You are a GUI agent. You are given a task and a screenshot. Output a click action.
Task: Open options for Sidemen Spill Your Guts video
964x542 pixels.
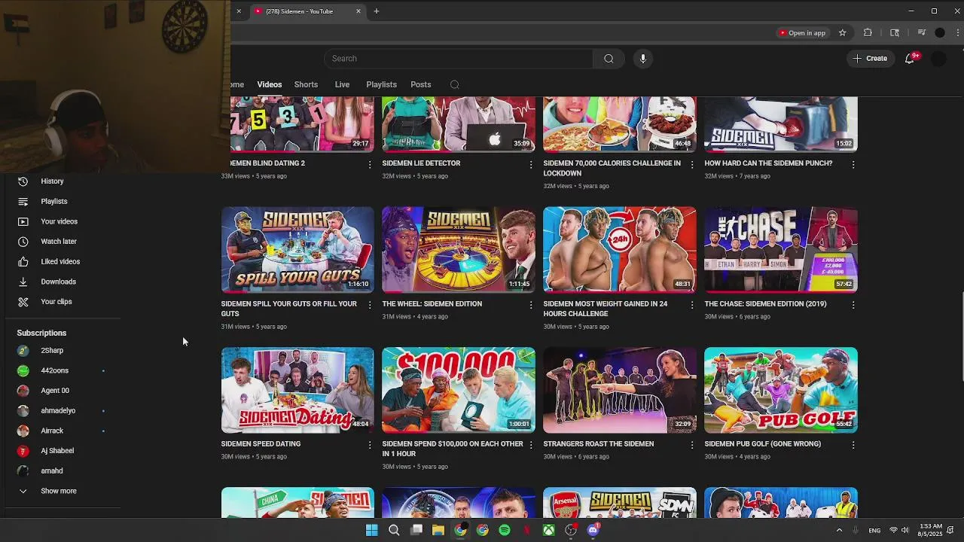point(369,305)
